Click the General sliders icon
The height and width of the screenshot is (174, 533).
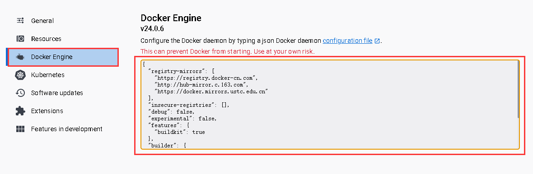click(20, 21)
